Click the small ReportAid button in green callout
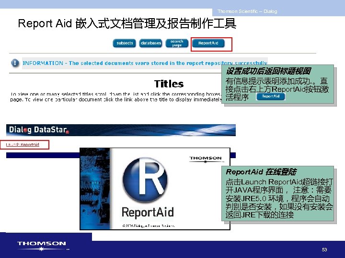Image resolution: width=345 pixels, height=258 pixels. pyautogui.click(x=271, y=97)
